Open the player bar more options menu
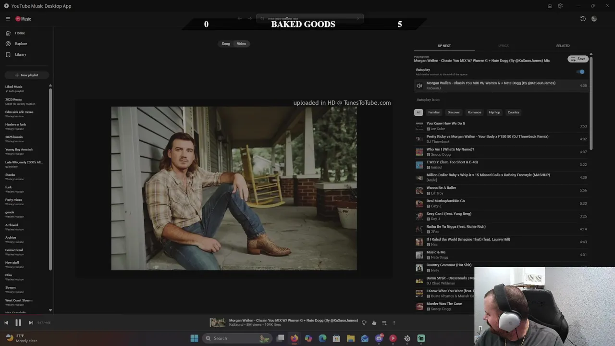The image size is (615, 346). click(394, 323)
